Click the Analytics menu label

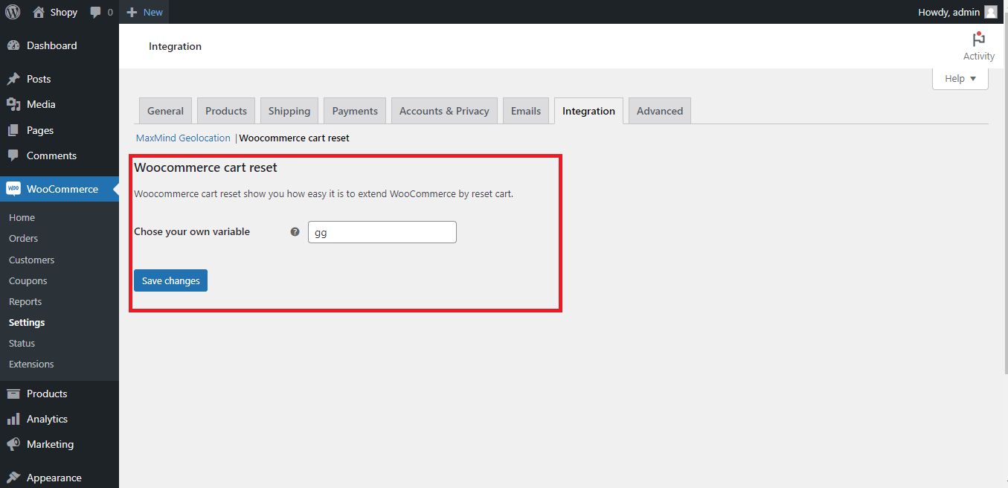(x=47, y=419)
